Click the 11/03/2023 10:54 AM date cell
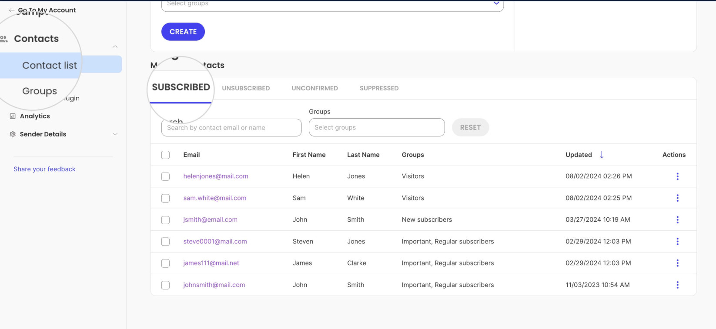 [x=598, y=285]
